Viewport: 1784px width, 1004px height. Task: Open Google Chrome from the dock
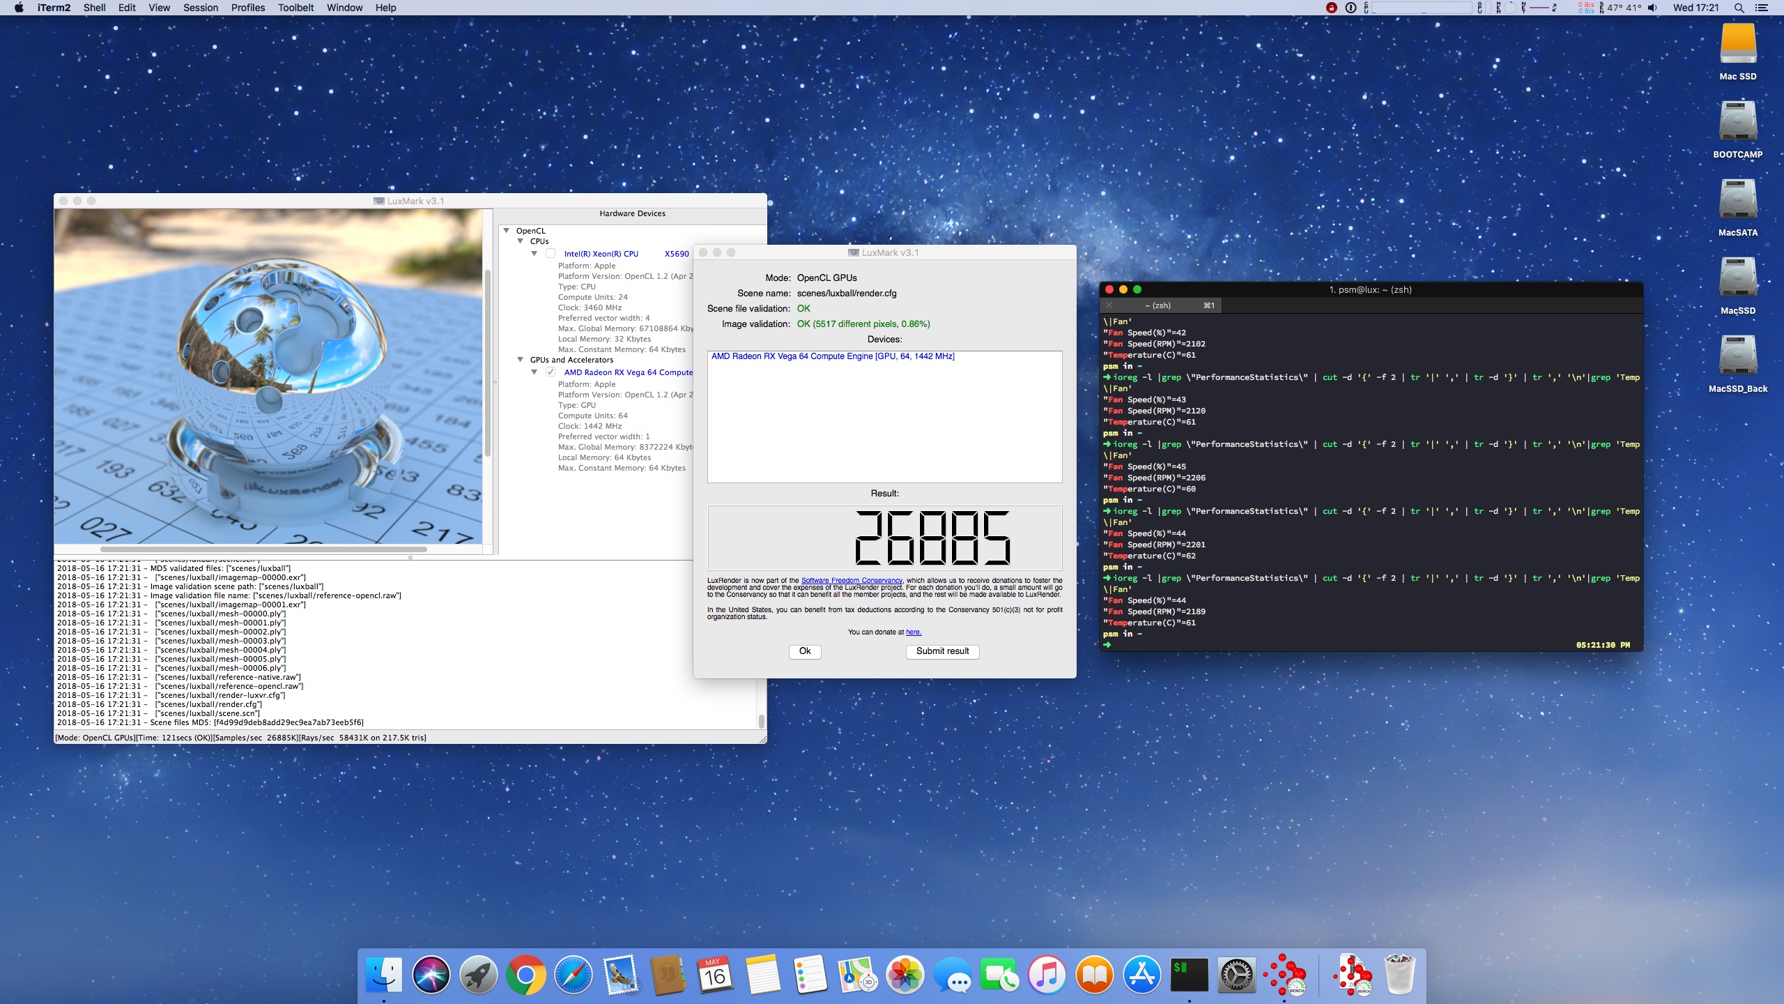click(525, 975)
